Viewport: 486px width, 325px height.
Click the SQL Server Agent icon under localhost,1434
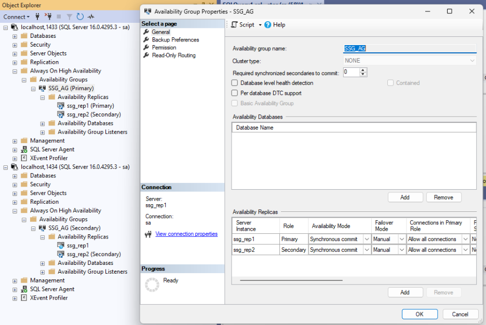click(x=24, y=289)
